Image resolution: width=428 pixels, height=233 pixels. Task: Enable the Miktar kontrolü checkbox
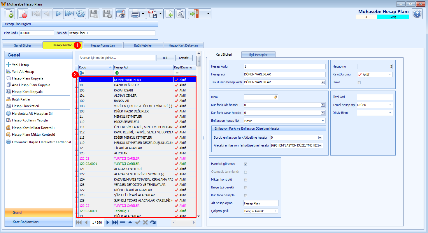pos(245,180)
